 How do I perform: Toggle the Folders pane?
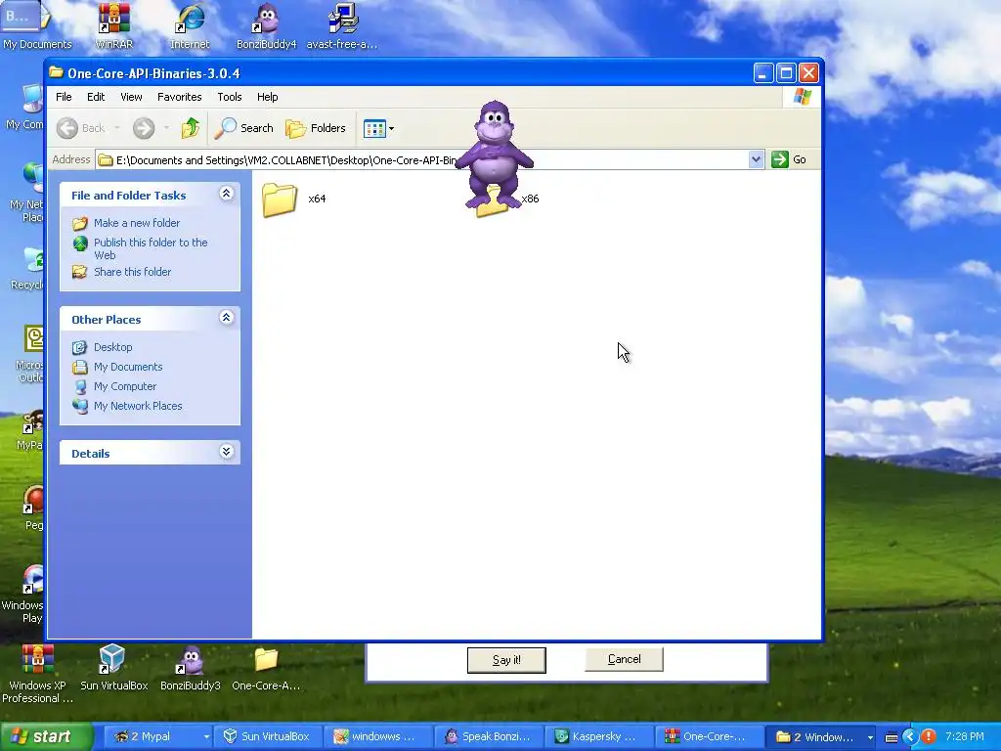click(x=316, y=128)
